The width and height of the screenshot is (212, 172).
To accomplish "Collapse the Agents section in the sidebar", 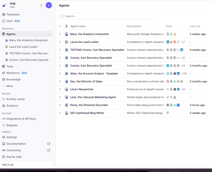I will pyautogui.click(x=49, y=34).
